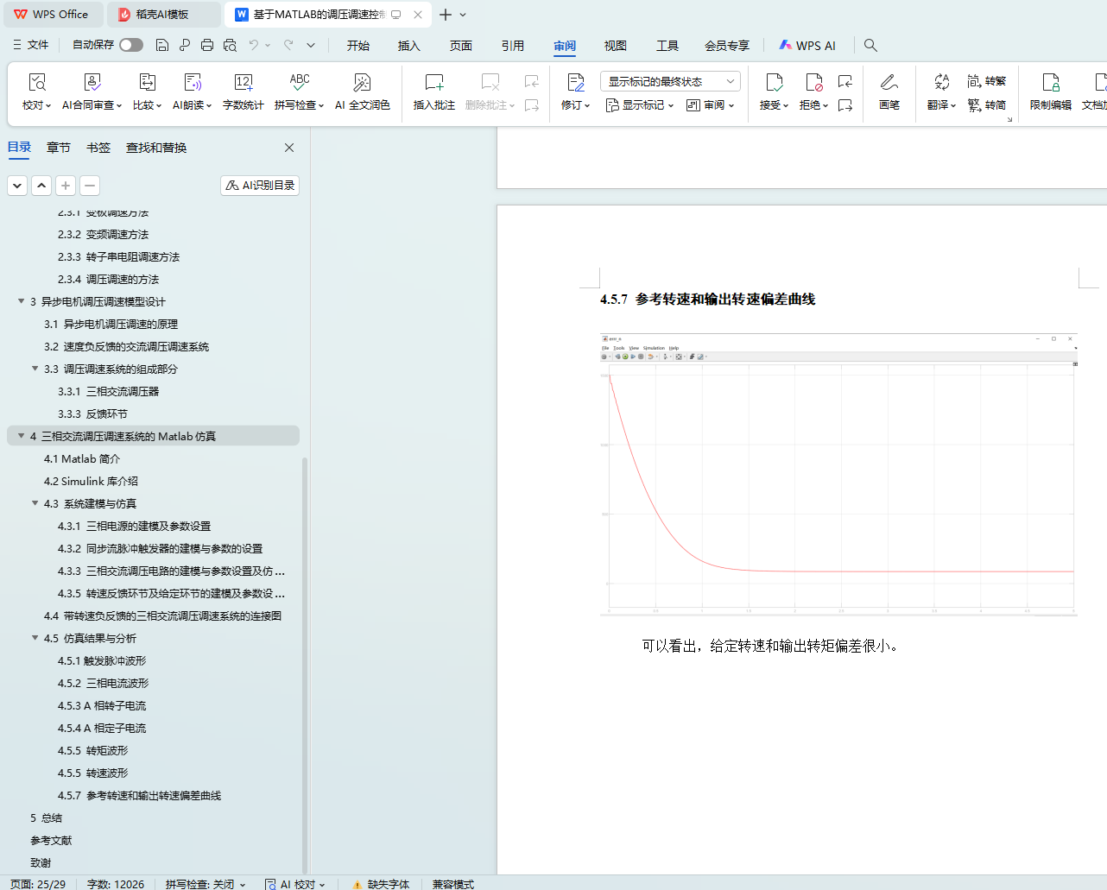Screen dimensions: 1107x890
Task: Click the AI read aloud (AI朗读) icon
Action: [193, 83]
